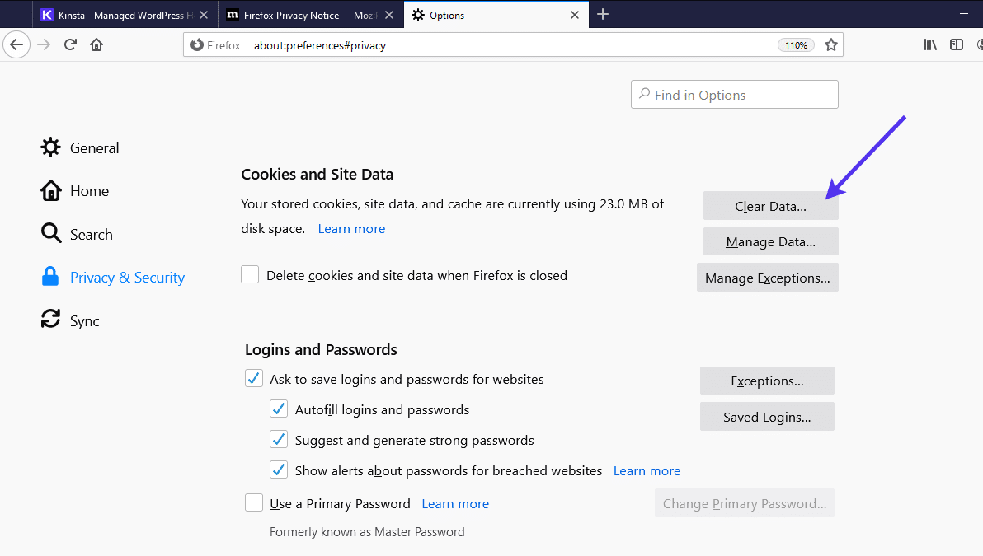This screenshot has height=556, width=983.
Task: Enable deleting cookies when Firefox is closed
Action: (250, 274)
